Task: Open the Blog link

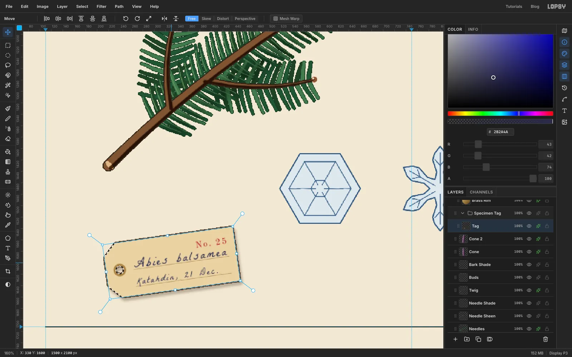Action: (x=535, y=6)
